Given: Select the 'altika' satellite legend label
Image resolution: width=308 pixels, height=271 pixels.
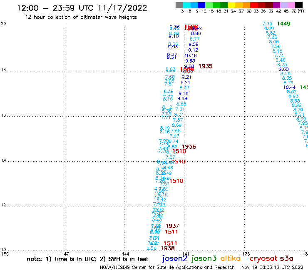Looking at the screenshot, I should click(x=231, y=258).
